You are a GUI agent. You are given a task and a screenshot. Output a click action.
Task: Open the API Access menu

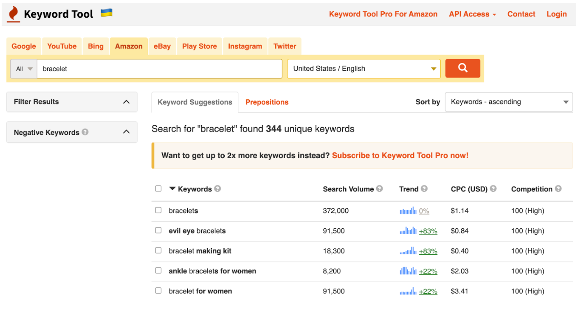(x=472, y=14)
